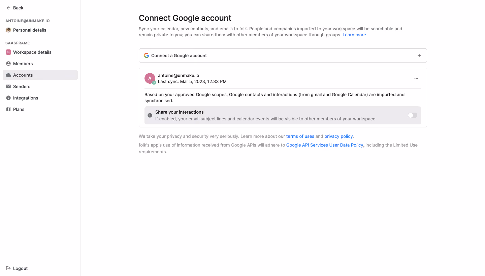Click the ANTOINE@UNMAKE.IO sidebar header
485x276 pixels.
click(x=28, y=21)
